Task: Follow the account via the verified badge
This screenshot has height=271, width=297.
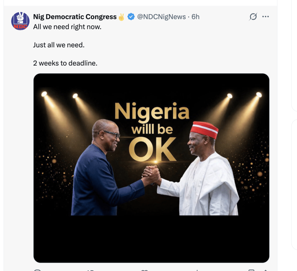Action: (x=132, y=16)
